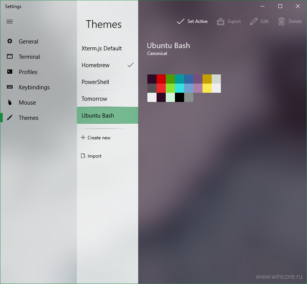
Task: Open Mouse settings
Action: [x=39, y=102]
